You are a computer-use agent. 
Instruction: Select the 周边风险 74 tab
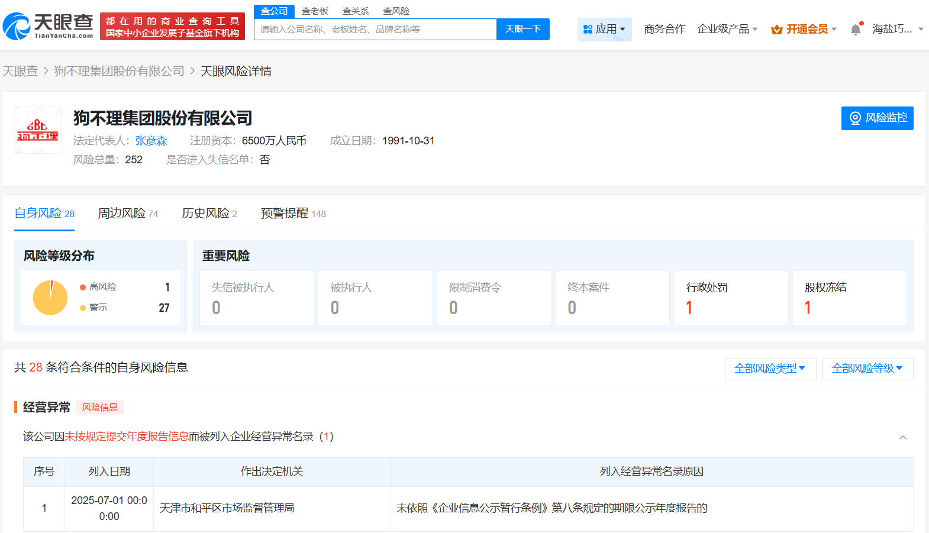(x=128, y=214)
